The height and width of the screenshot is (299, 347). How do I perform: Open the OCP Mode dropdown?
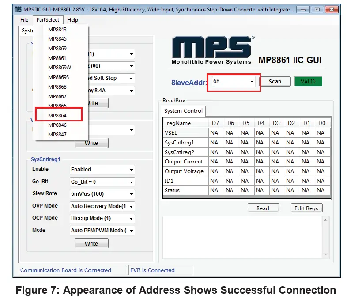(x=102, y=219)
